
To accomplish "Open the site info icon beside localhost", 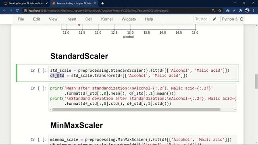I will click(25, 10).
